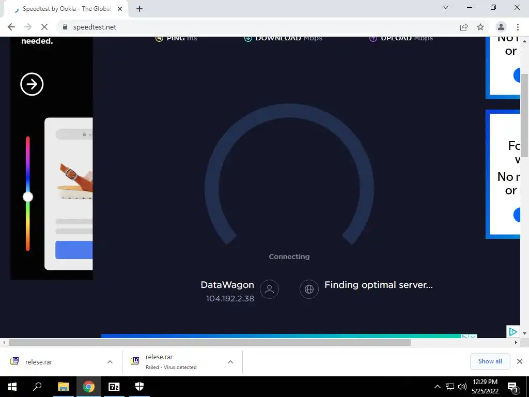
Task: Click Show all downloads
Action: (490, 361)
